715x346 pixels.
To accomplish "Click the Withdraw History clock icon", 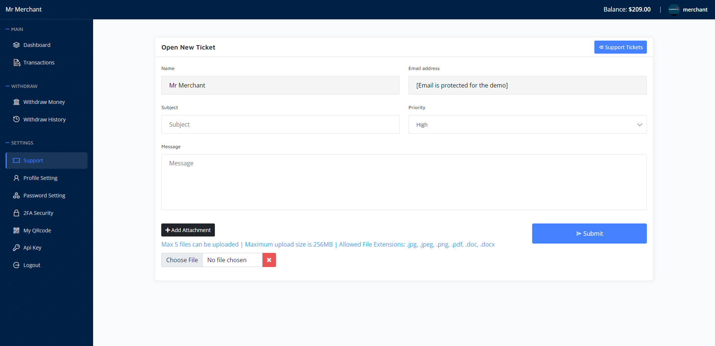I will point(16,119).
